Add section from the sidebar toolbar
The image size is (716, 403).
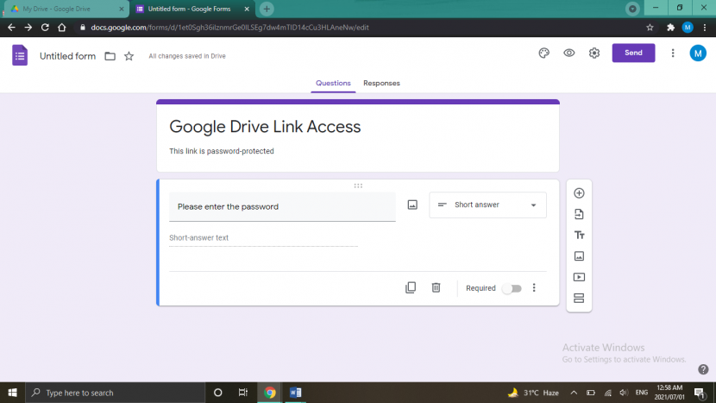click(x=579, y=299)
